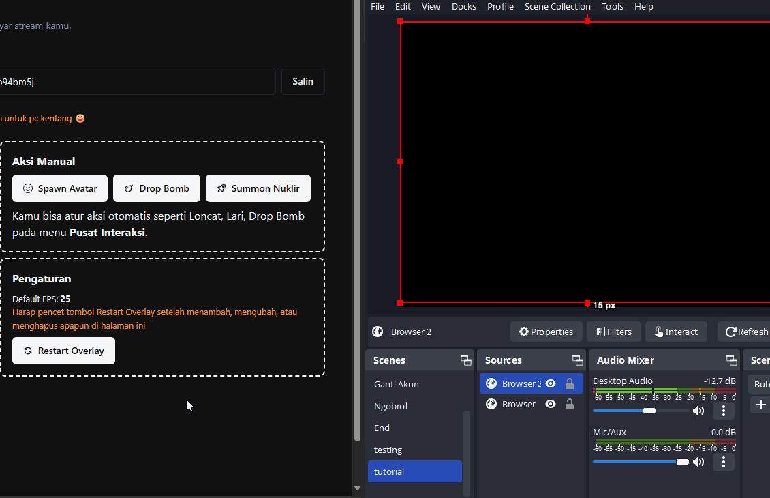This screenshot has height=498, width=770.
Task: Mute the Desktop Audio speaker icon
Action: 698,411
